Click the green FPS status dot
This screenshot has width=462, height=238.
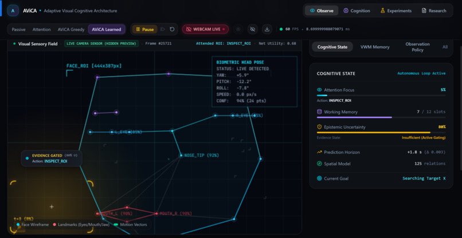pyautogui.click(x=281, y=29)
